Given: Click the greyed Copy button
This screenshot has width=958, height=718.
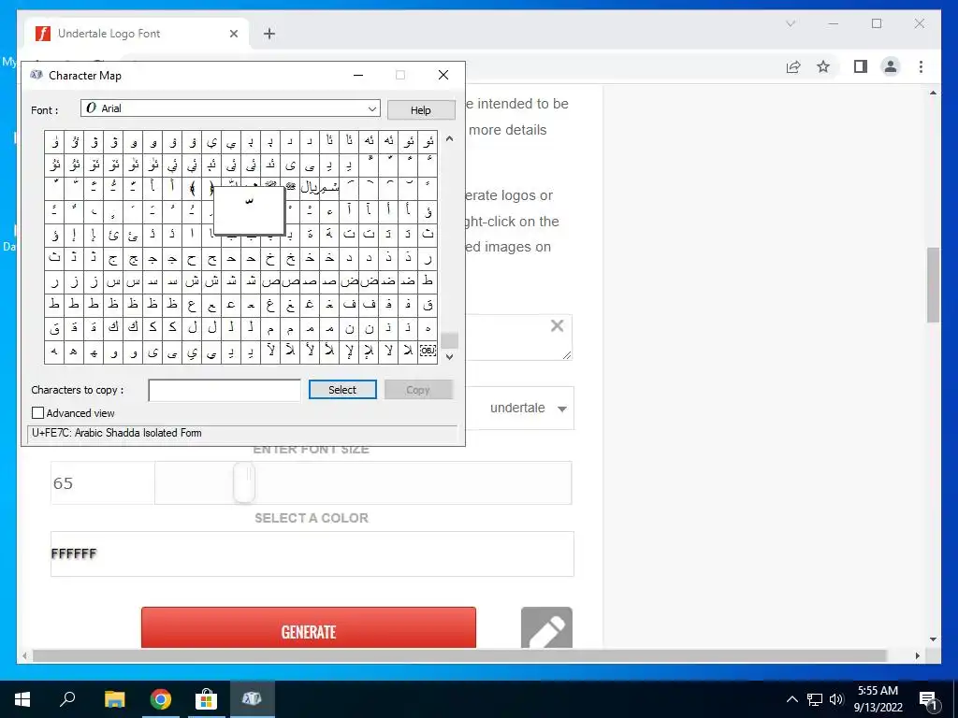Looking at the screenshot, I should [418, 390].
